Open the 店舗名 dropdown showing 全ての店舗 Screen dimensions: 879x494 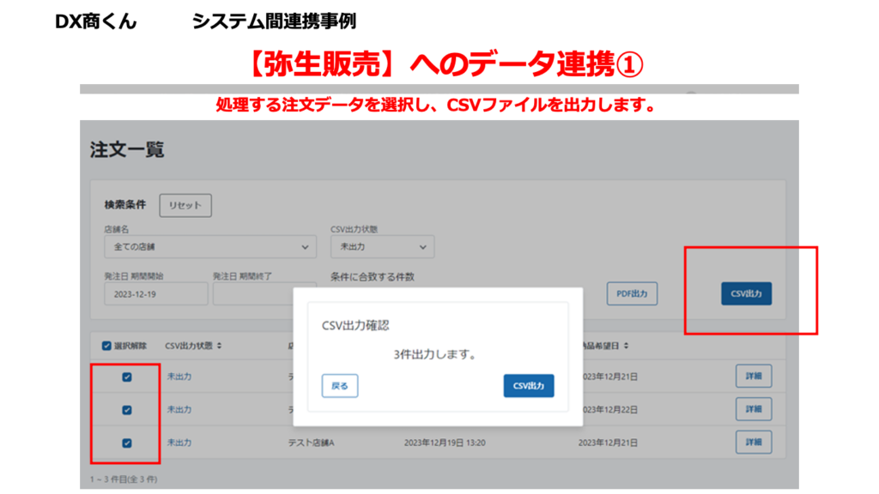[209, 247]
